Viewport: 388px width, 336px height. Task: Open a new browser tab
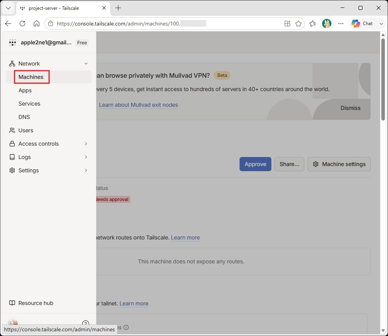click(x=118, y=8)
